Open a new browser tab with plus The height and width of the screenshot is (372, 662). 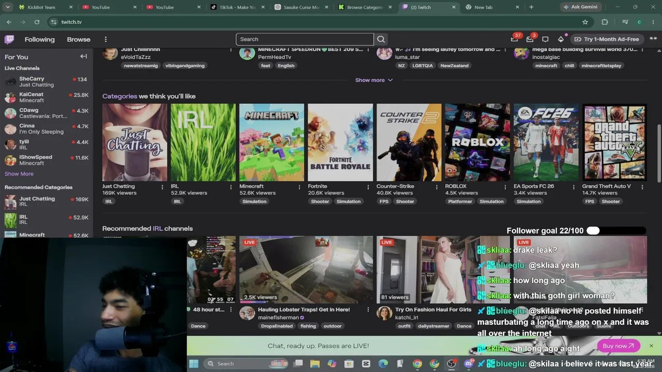tap(531, 7)
